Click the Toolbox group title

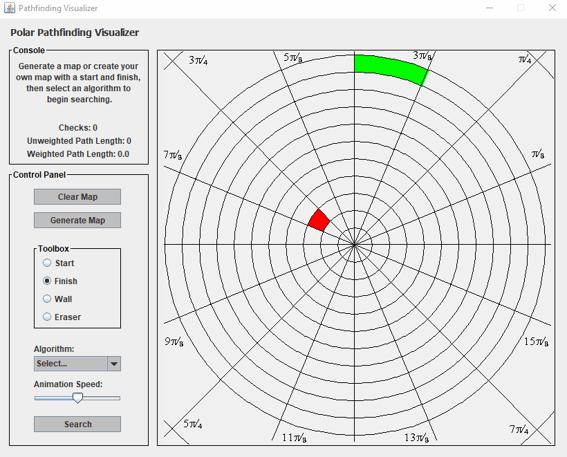53,249
